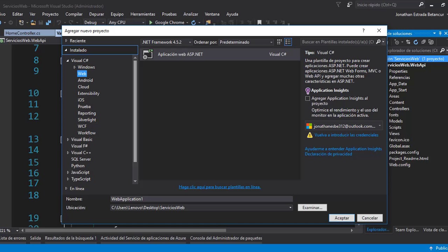Open Ayudarme a entender Application Insights link
The image size is (448, 252).
click(343, 149)
